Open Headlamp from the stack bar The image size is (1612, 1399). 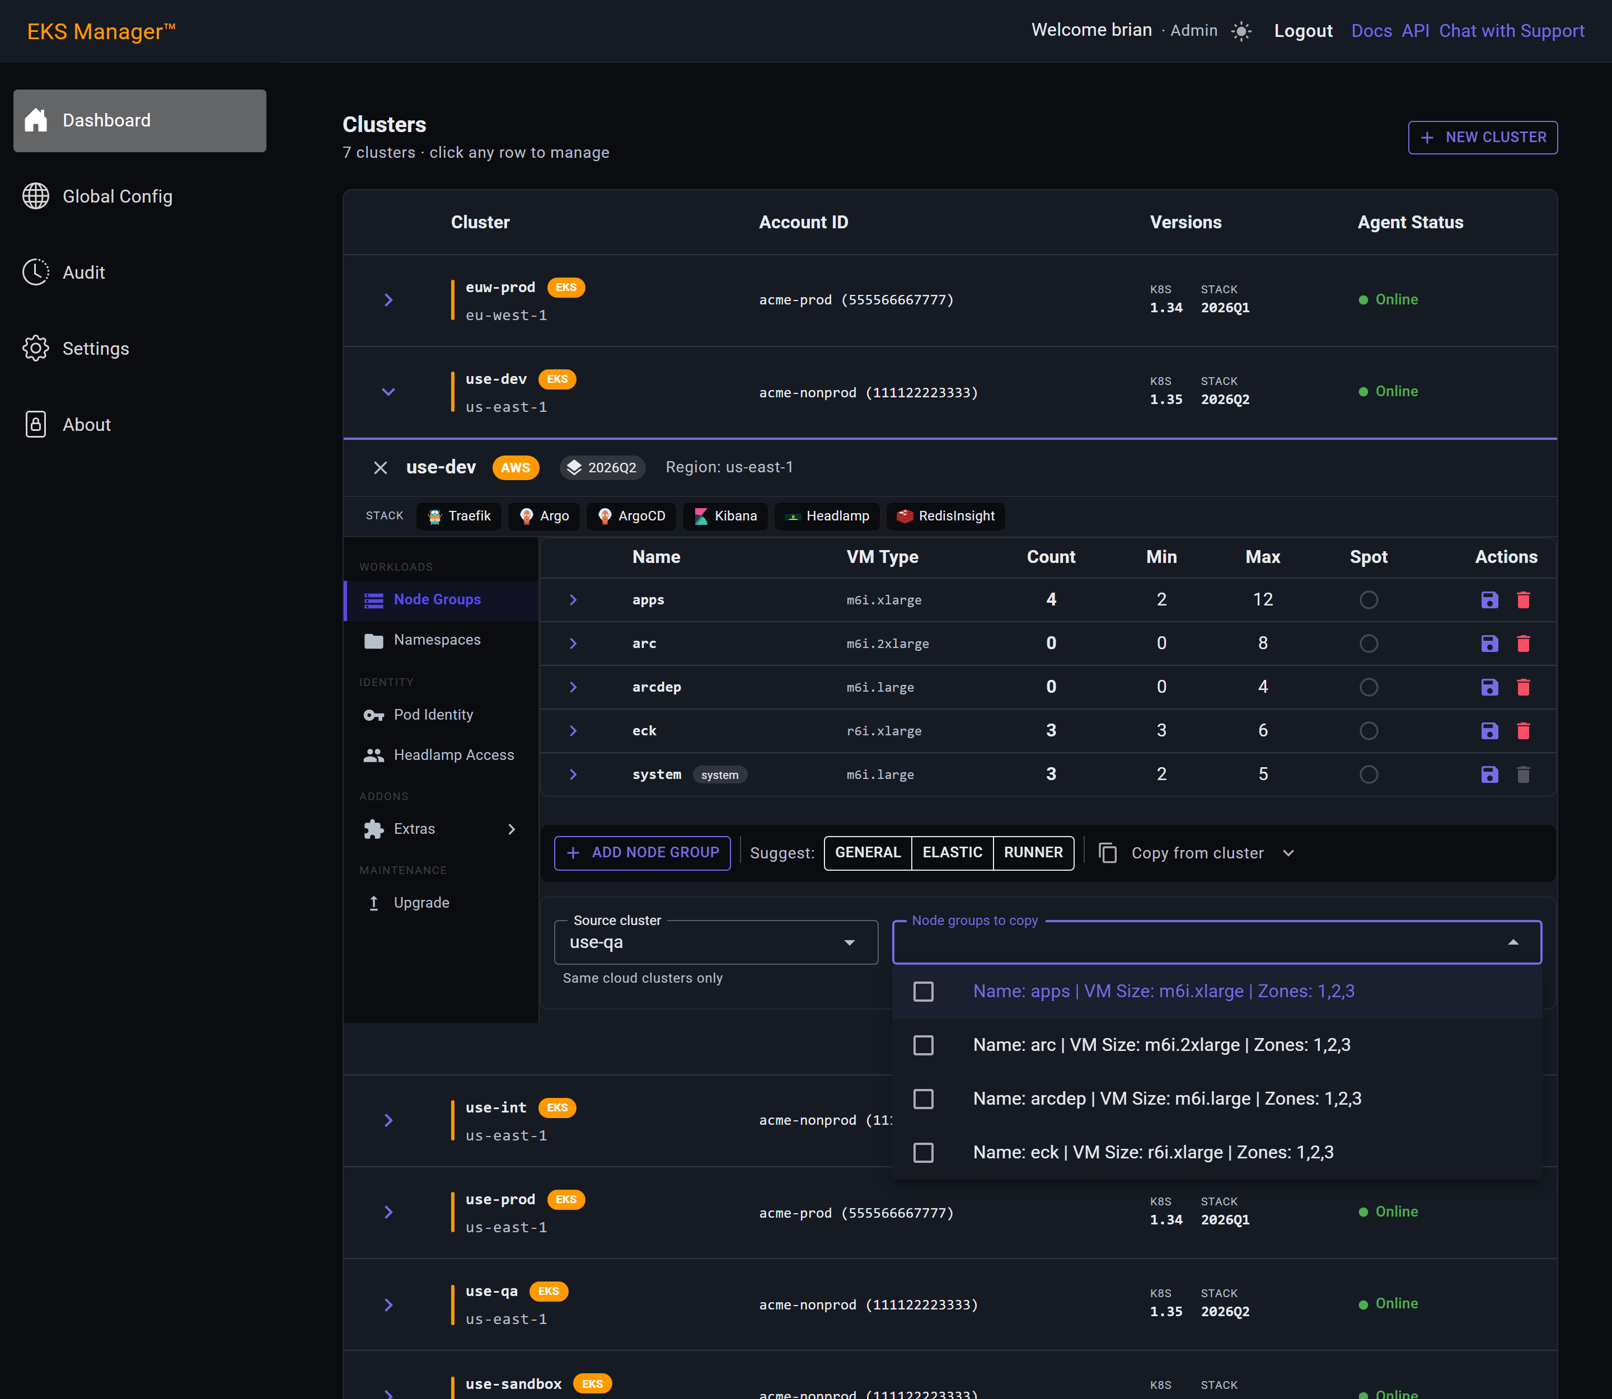827,516
